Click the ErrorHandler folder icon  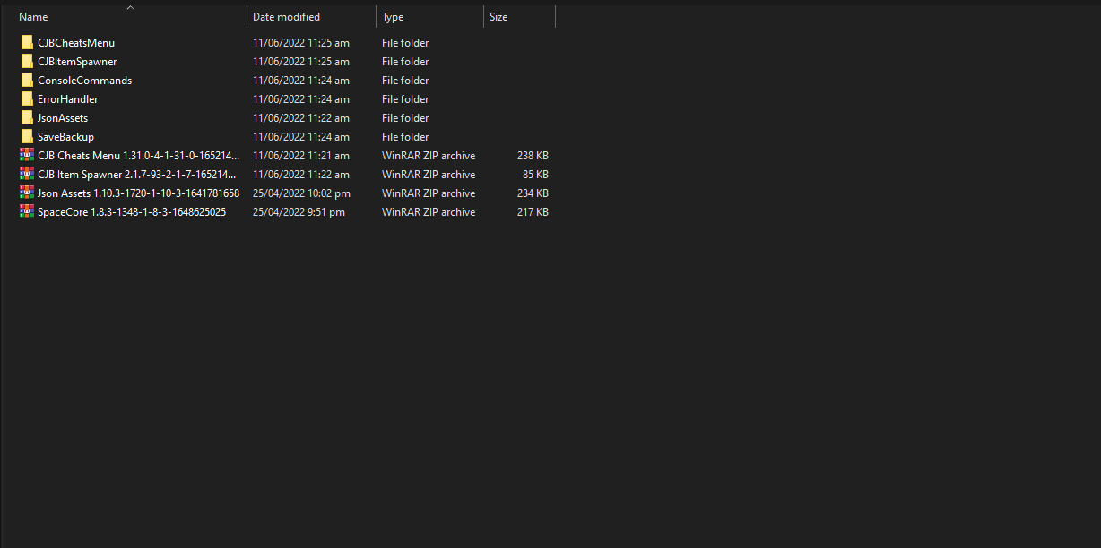pyautogui.click(x=27, y=98)
